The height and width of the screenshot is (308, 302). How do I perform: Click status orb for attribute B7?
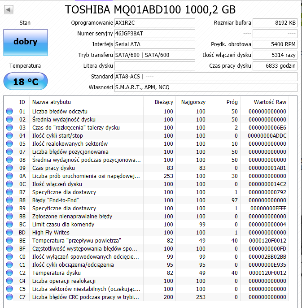(x=9, y=192)
